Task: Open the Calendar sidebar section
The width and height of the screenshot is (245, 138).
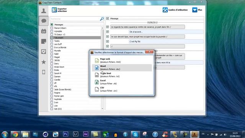Action: pyautogui.click(x=44, y=31)
